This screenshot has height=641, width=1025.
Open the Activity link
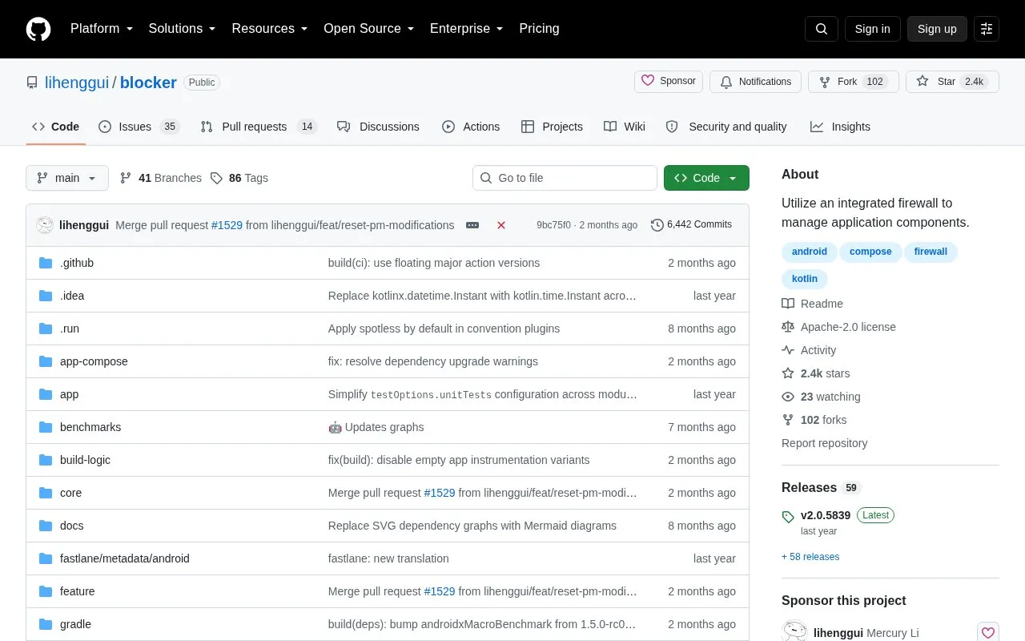pyautogui.click(x=809, y=350)
